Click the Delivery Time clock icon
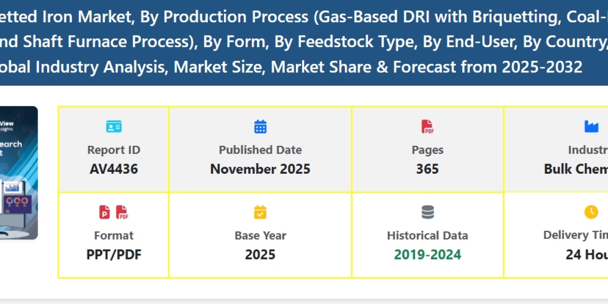Viewport: 608px width, 304px height. pyautogui.click(x=591, y=212)
